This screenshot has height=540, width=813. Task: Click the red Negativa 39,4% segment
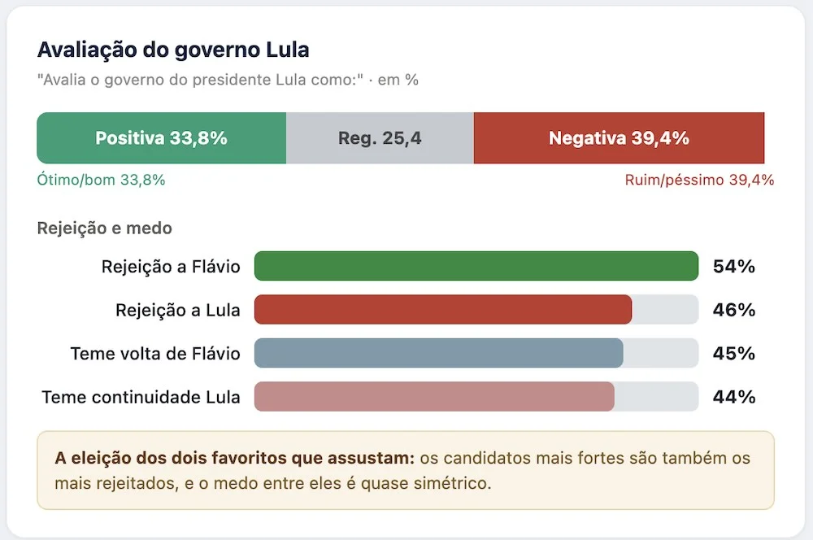[619, 138]
